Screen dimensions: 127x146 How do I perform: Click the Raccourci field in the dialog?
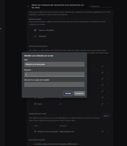point(54,74)
